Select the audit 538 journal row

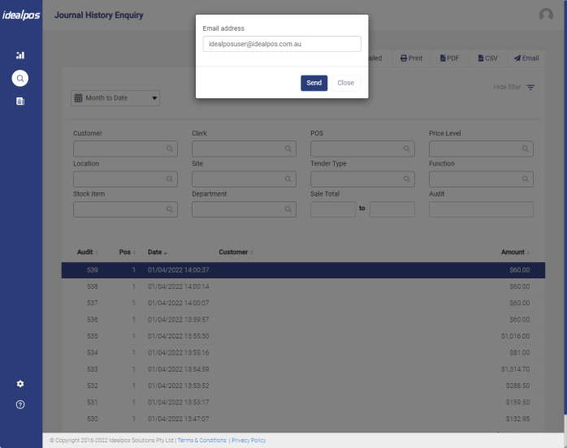[303, 286]
